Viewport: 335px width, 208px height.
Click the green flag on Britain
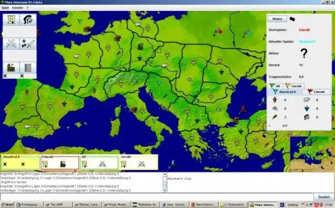click(80, 21)
